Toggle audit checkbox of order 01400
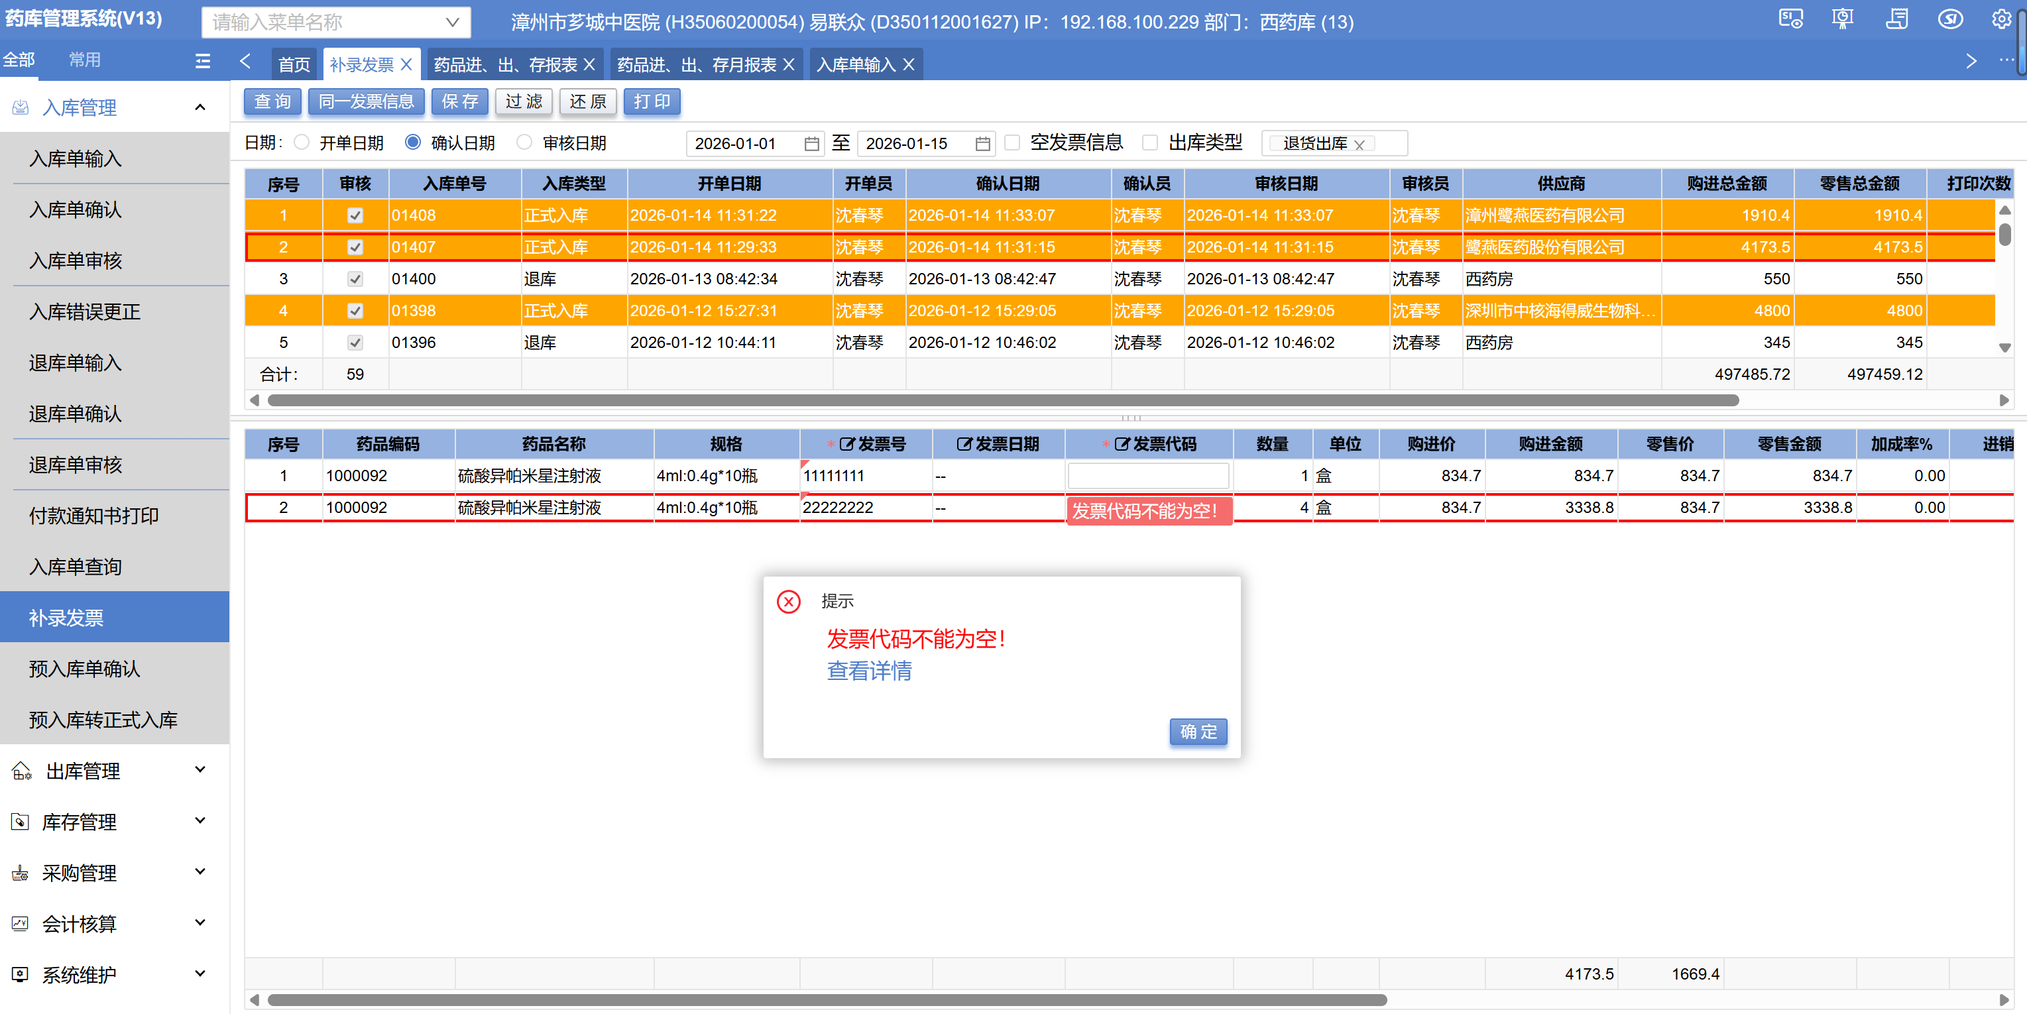The image size is (2027, 1014). point(355,279)
